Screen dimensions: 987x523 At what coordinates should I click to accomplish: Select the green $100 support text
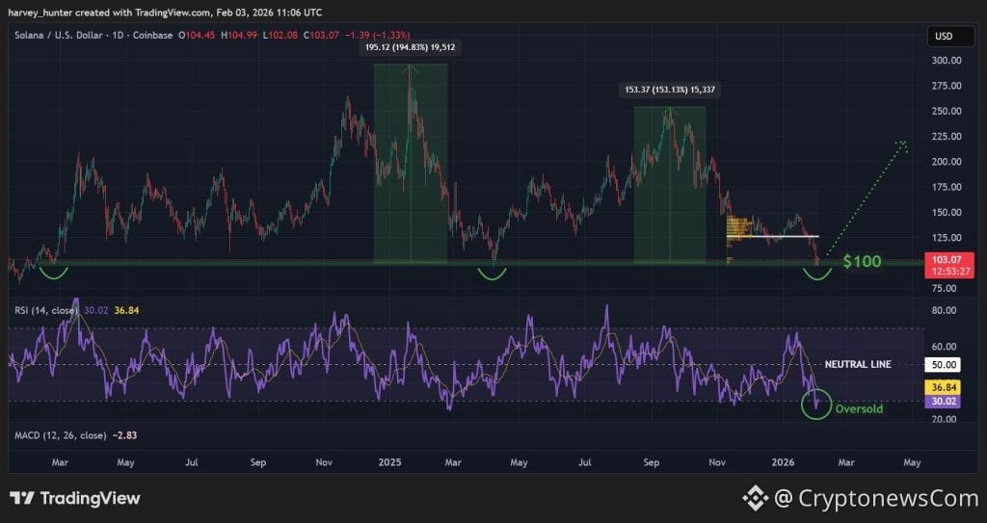862,262
